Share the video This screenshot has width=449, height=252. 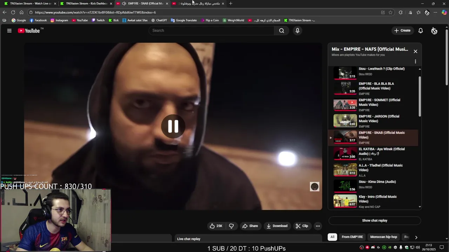(x=250, y=226)
